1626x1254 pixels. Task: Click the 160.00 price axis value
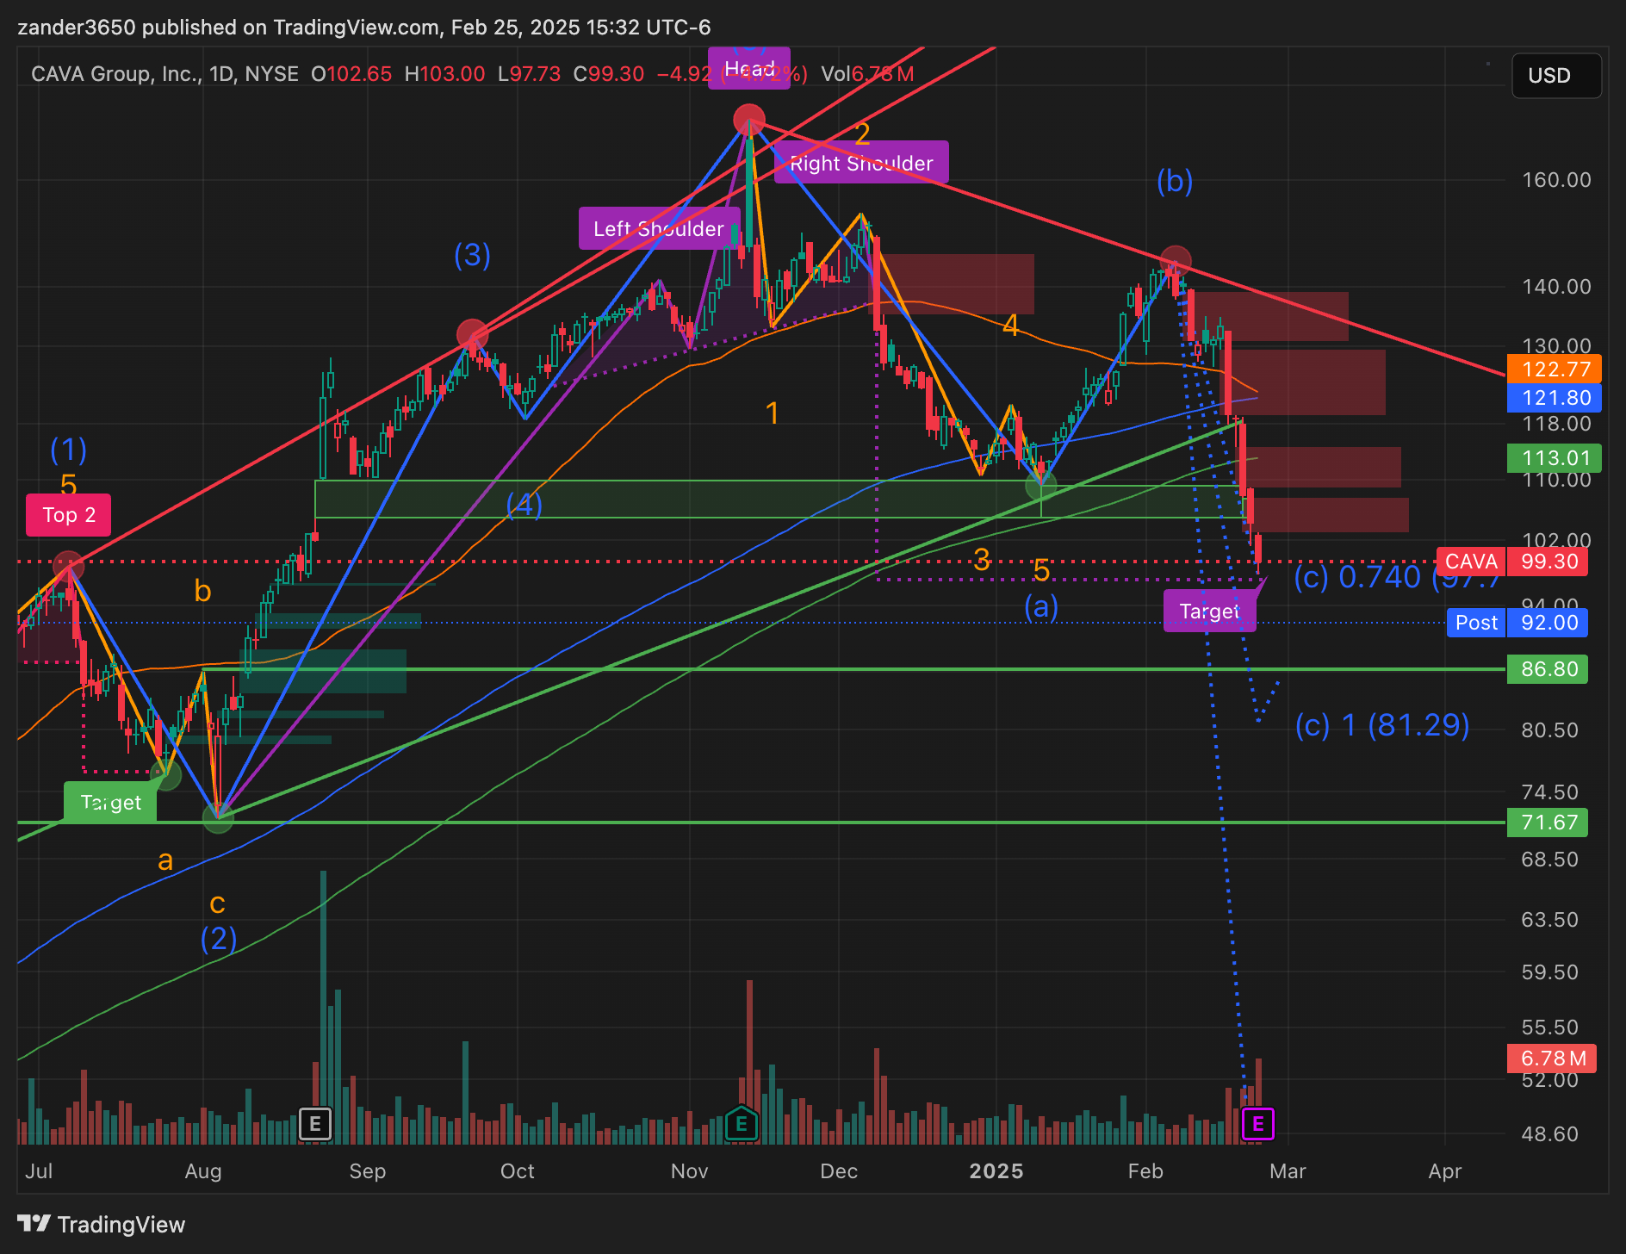coord(1556,180)
